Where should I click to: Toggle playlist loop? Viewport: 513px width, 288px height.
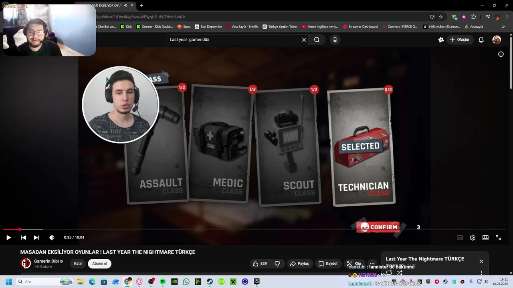(389, 273)
